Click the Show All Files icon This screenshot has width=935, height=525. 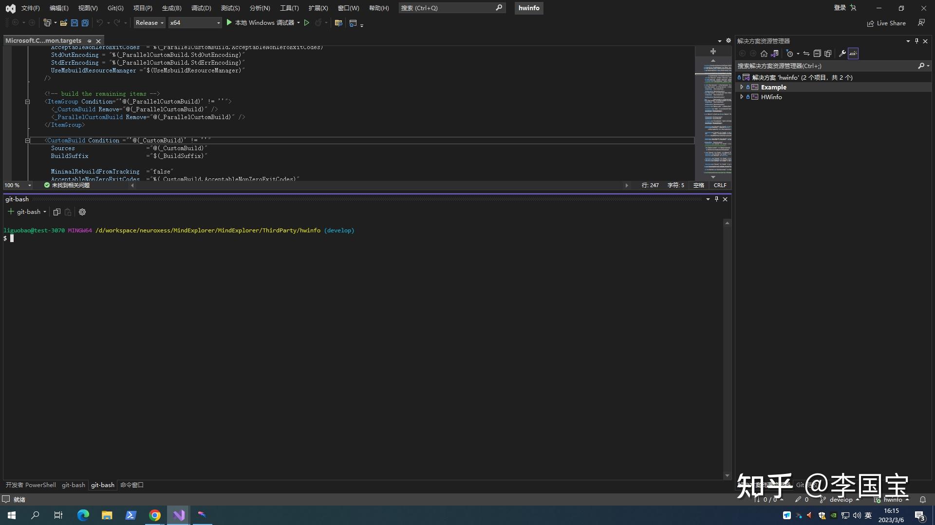pyautogui.click(x=828, y=53)
